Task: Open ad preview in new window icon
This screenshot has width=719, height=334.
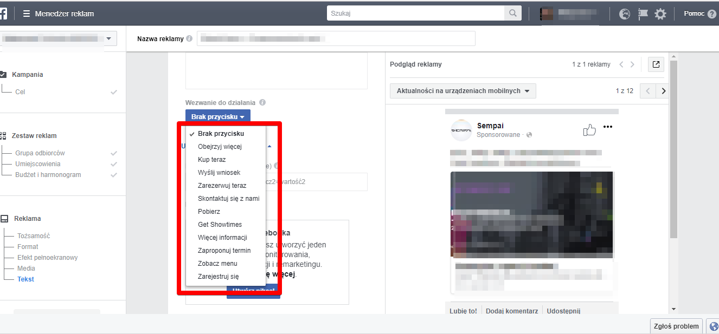Action: point(656,64)
